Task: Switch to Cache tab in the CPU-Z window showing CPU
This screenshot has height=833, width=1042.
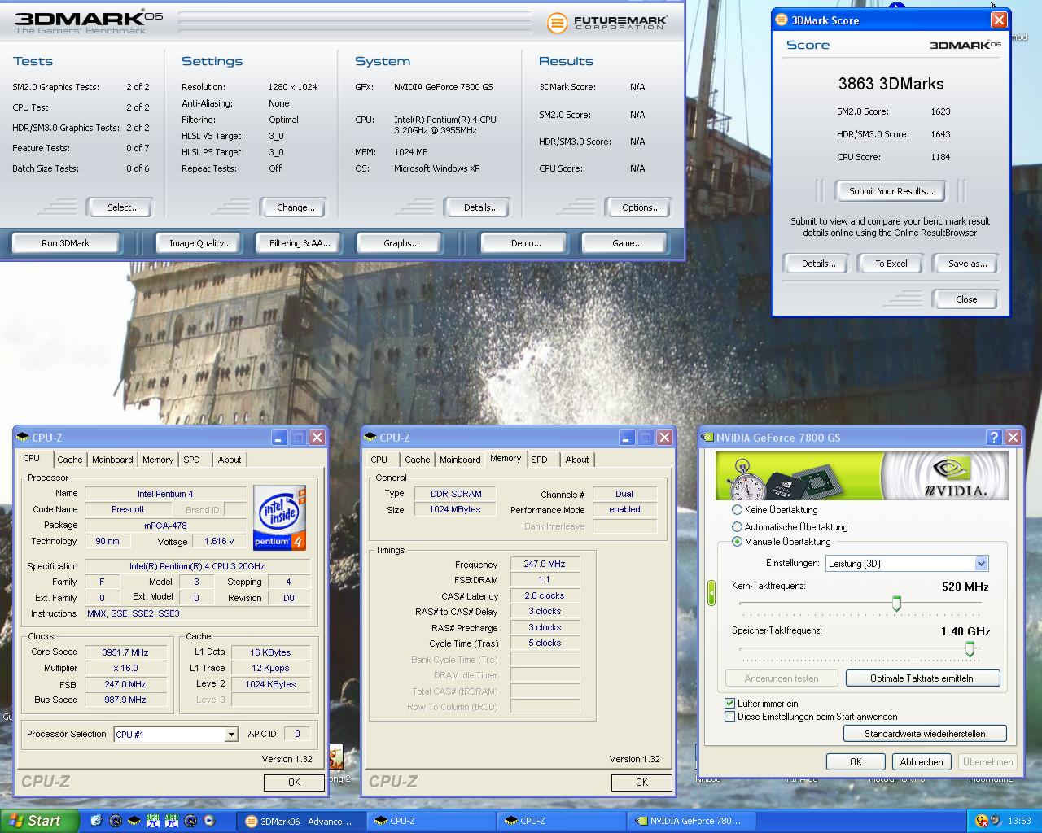Action: coord(69,460)
